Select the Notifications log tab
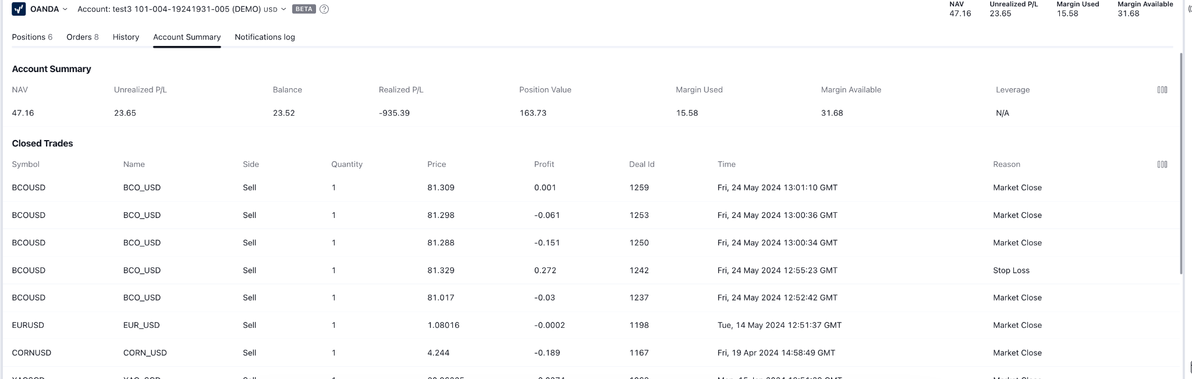This screenshot has height=379, width=1192. (264, 37)
